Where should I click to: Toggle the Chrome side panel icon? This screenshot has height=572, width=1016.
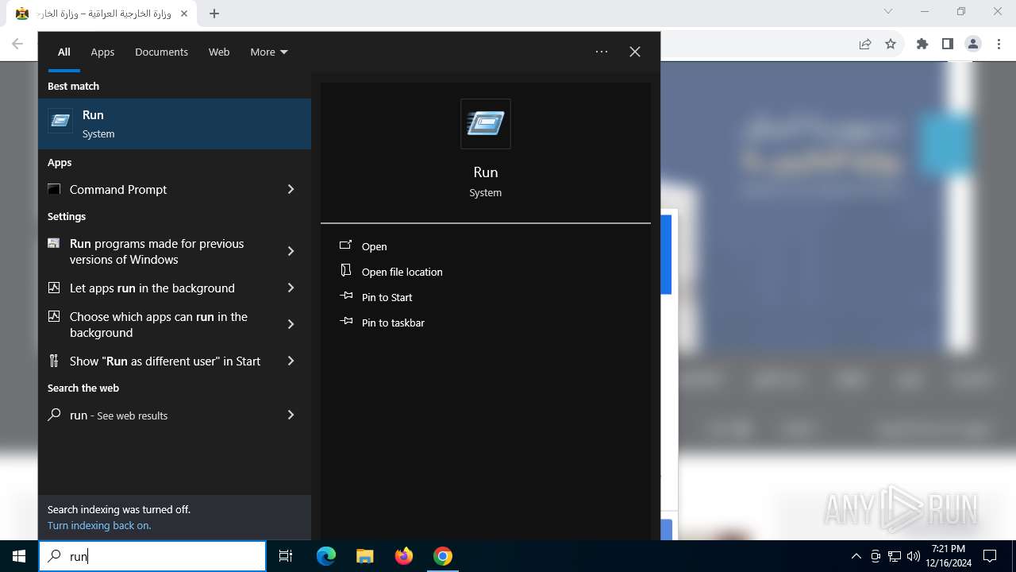947,44
